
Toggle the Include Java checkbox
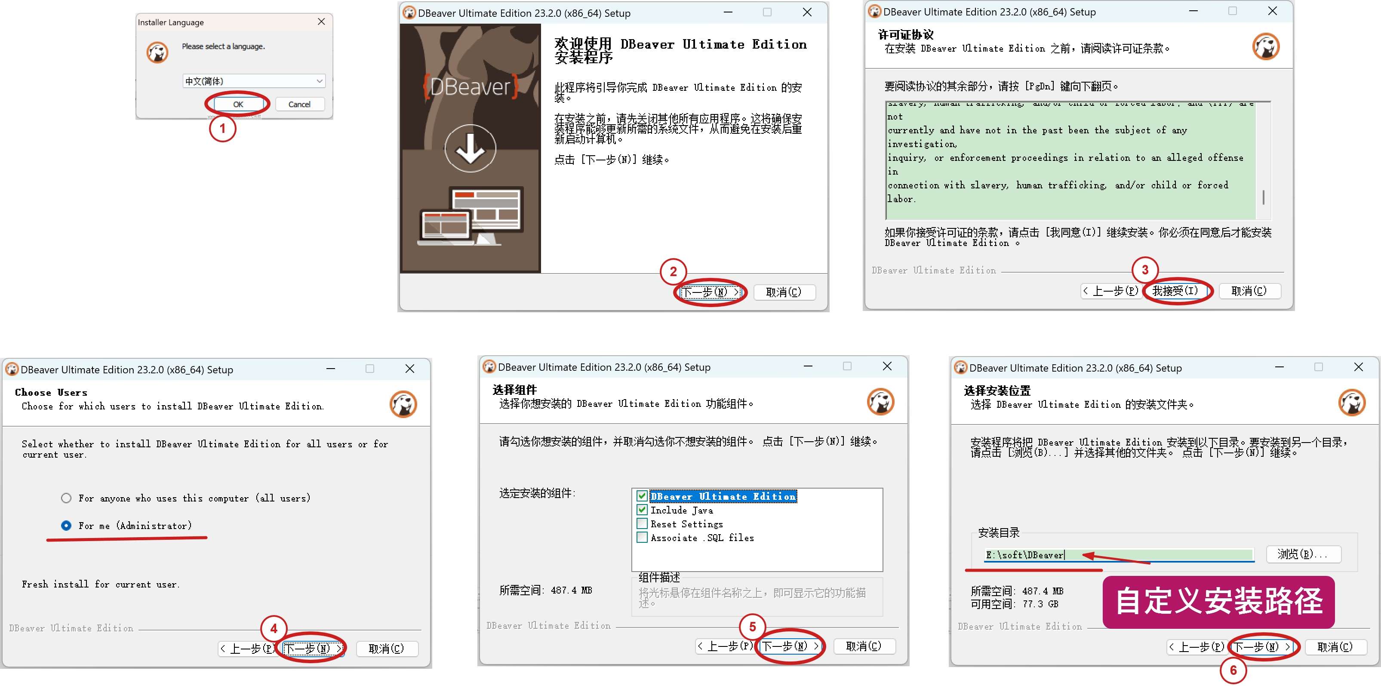coord(642,510)
